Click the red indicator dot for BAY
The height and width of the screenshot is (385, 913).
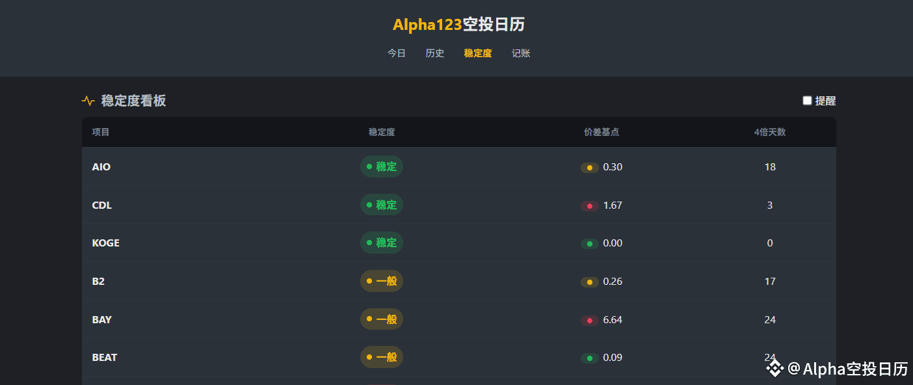(x=589, y=321)
